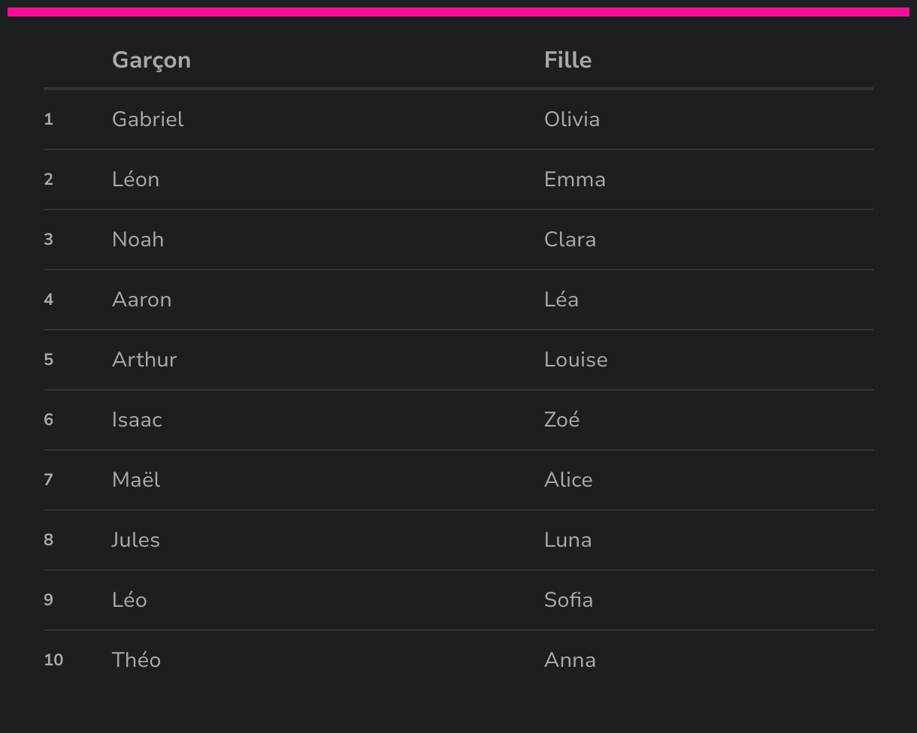The height and width of the screenshot is (733, 917).
Task: Select Maël in the table
Action: click(x=136, y=480)
